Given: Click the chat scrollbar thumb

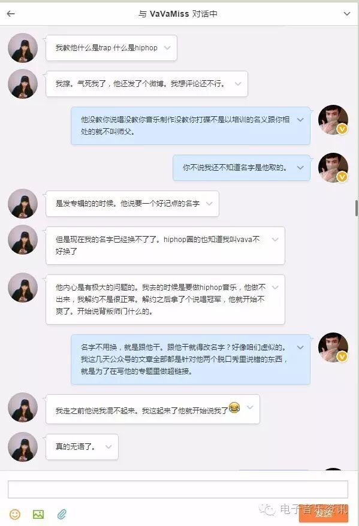Looking at the screenshot, I should click(357, 208).
